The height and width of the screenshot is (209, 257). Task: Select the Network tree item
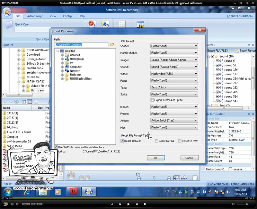(x=75, y=71)
